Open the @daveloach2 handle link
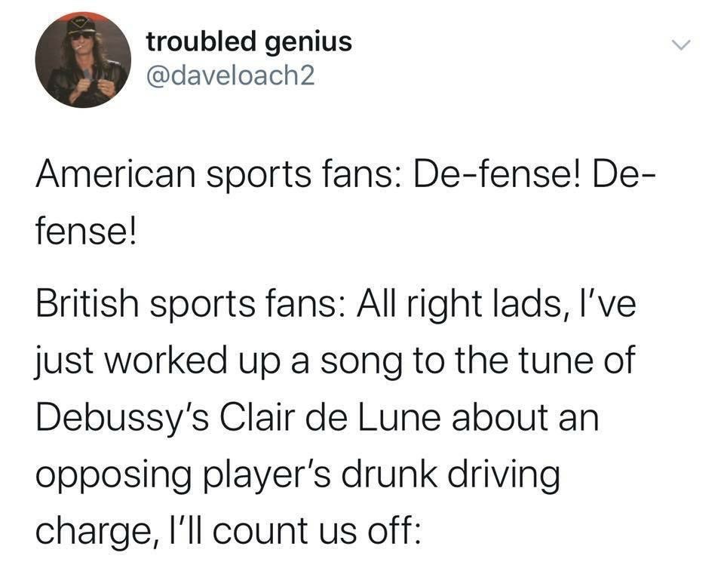Image resolution: width=724 pixels, height=568 pixels. [x=230, y=76]
